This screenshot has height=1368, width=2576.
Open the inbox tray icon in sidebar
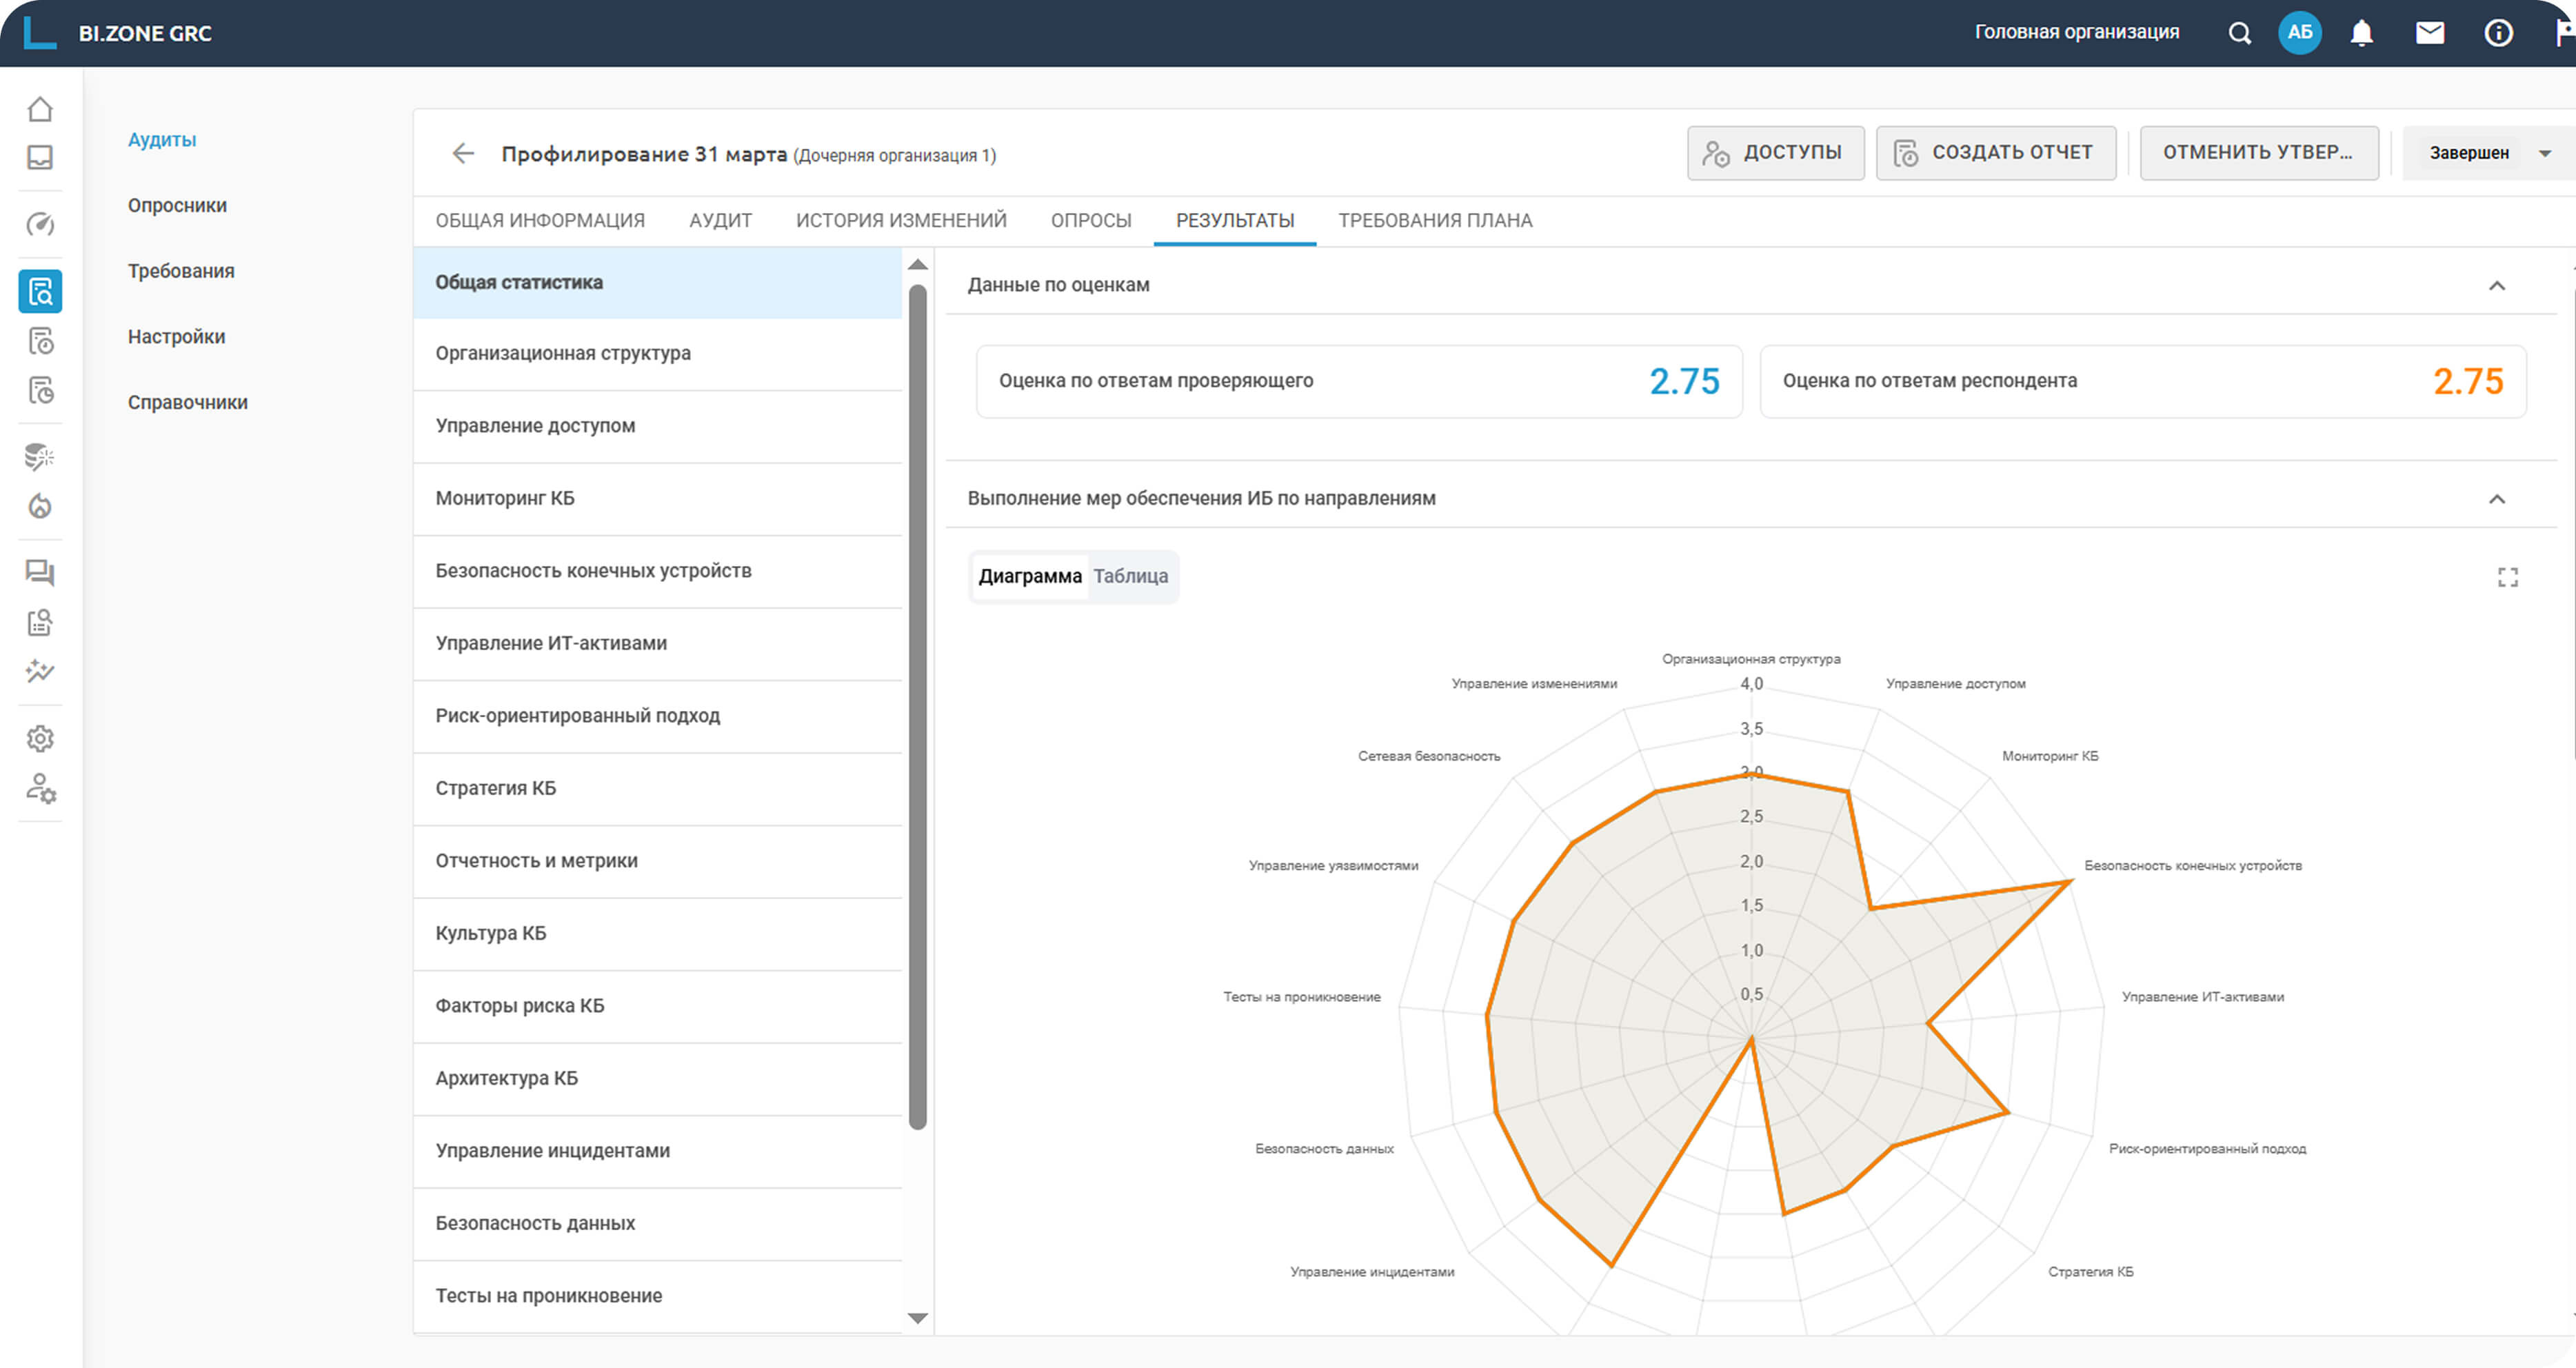coord(40,157)
